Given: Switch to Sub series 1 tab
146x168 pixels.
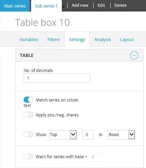Looking at the screenshot, I should click(x=46, y=6).
